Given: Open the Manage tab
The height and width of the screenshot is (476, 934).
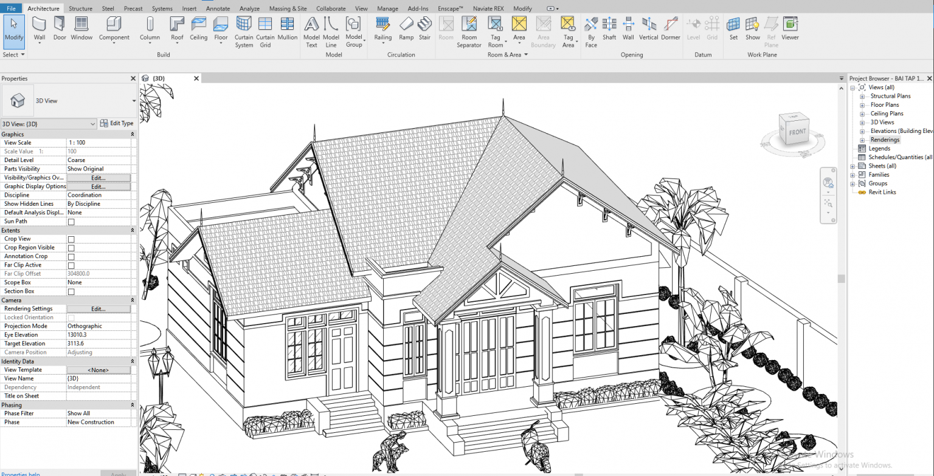Looking at the screenshot, I should click(387, 8).
